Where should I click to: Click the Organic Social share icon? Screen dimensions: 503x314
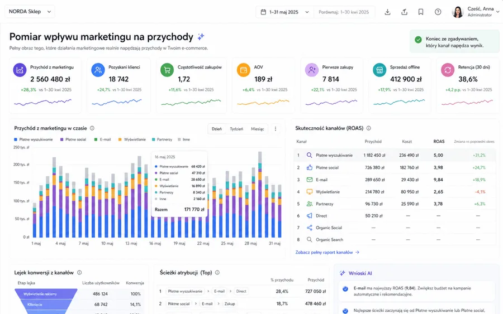[x=309, y=228]
